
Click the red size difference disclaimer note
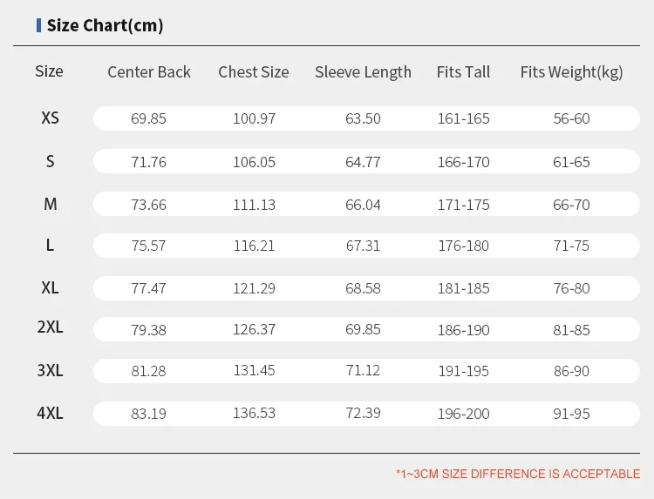click(518, 475)
